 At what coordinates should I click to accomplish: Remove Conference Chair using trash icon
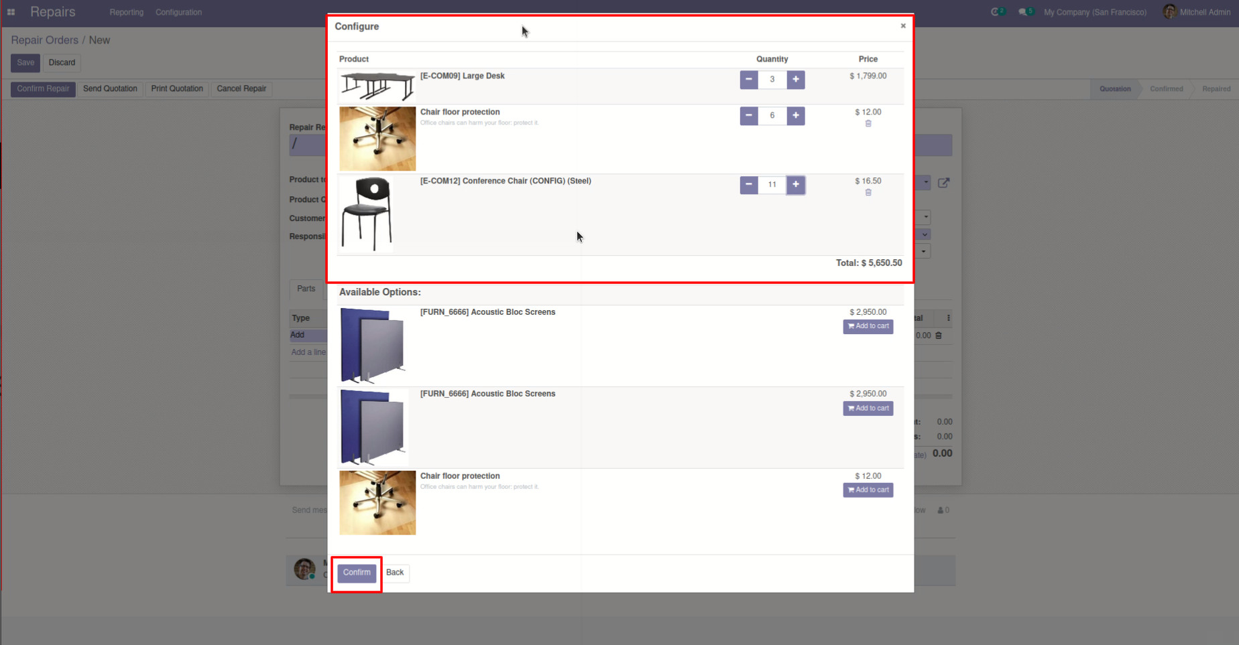tap(868, 193)
